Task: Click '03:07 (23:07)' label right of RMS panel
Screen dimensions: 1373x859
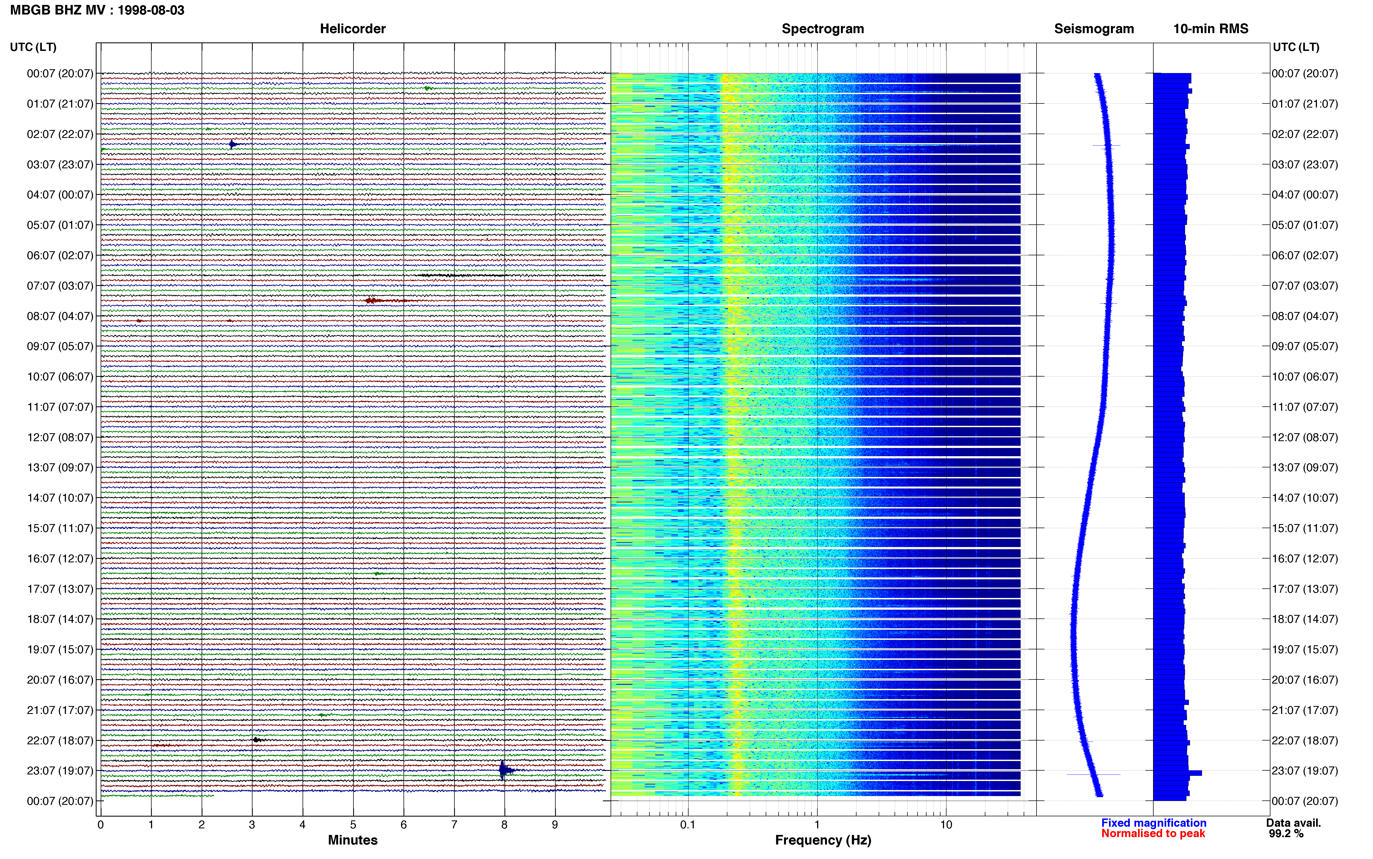Action: [x=1305, y=165]
